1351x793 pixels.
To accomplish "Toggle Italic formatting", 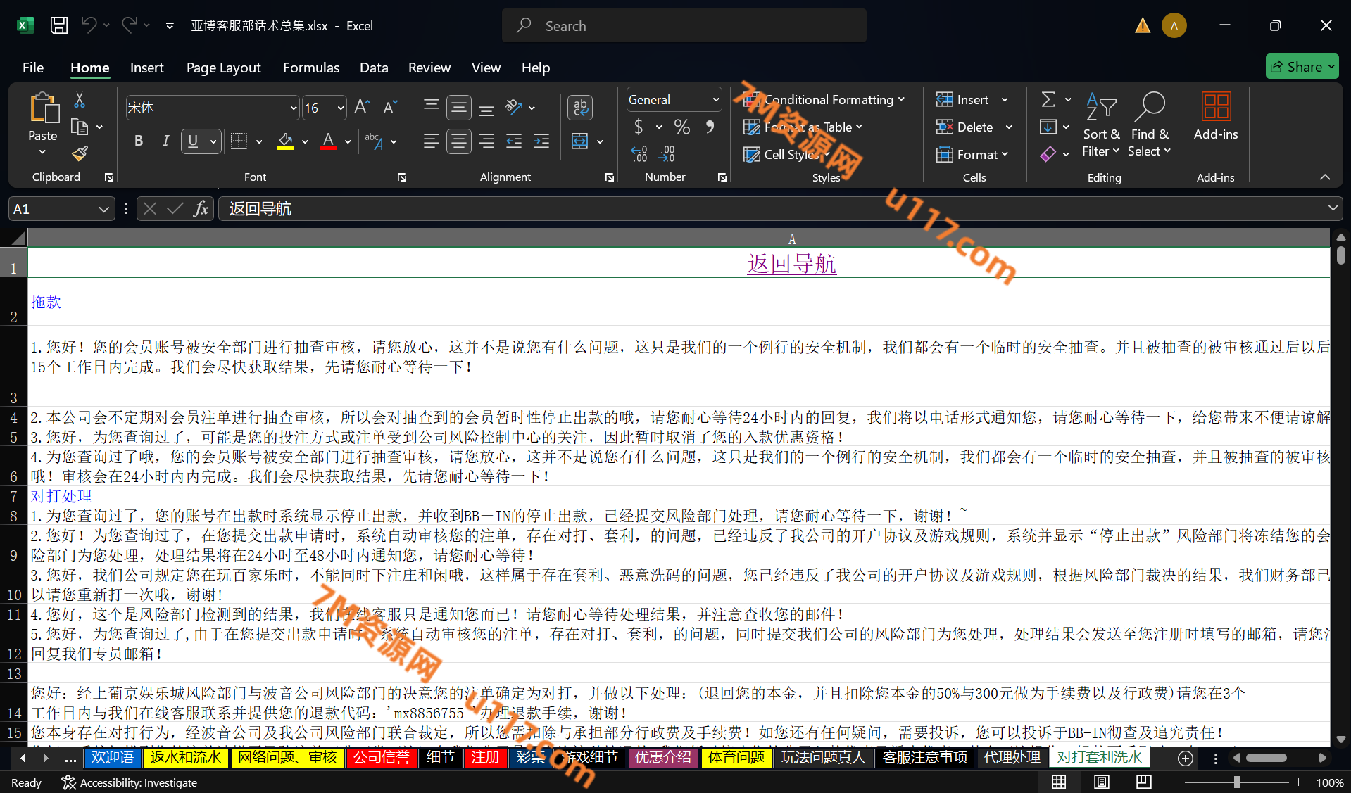I will 165,141.
